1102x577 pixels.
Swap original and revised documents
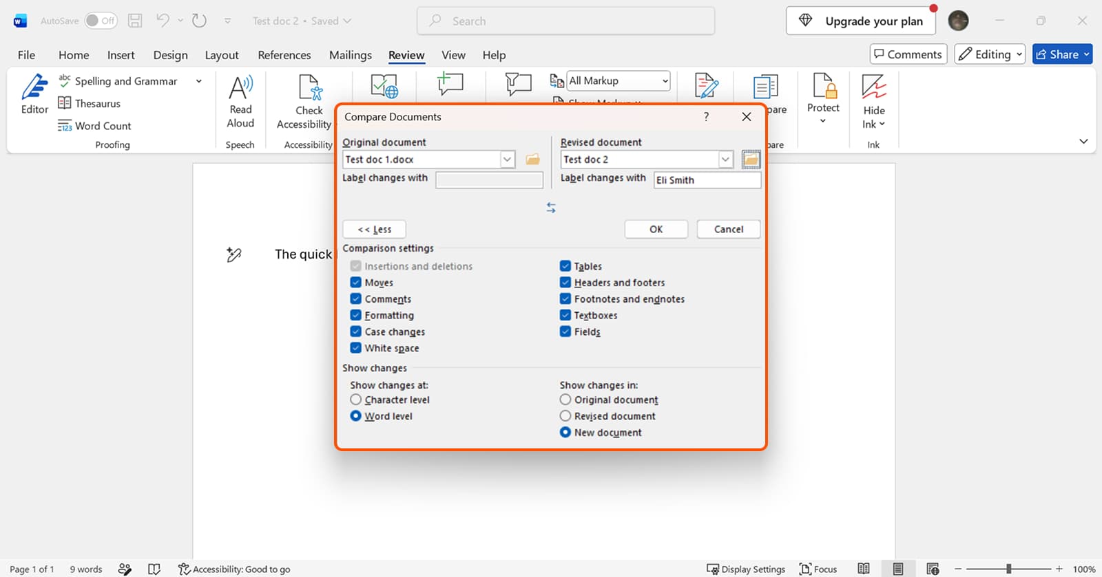(551, 208)
